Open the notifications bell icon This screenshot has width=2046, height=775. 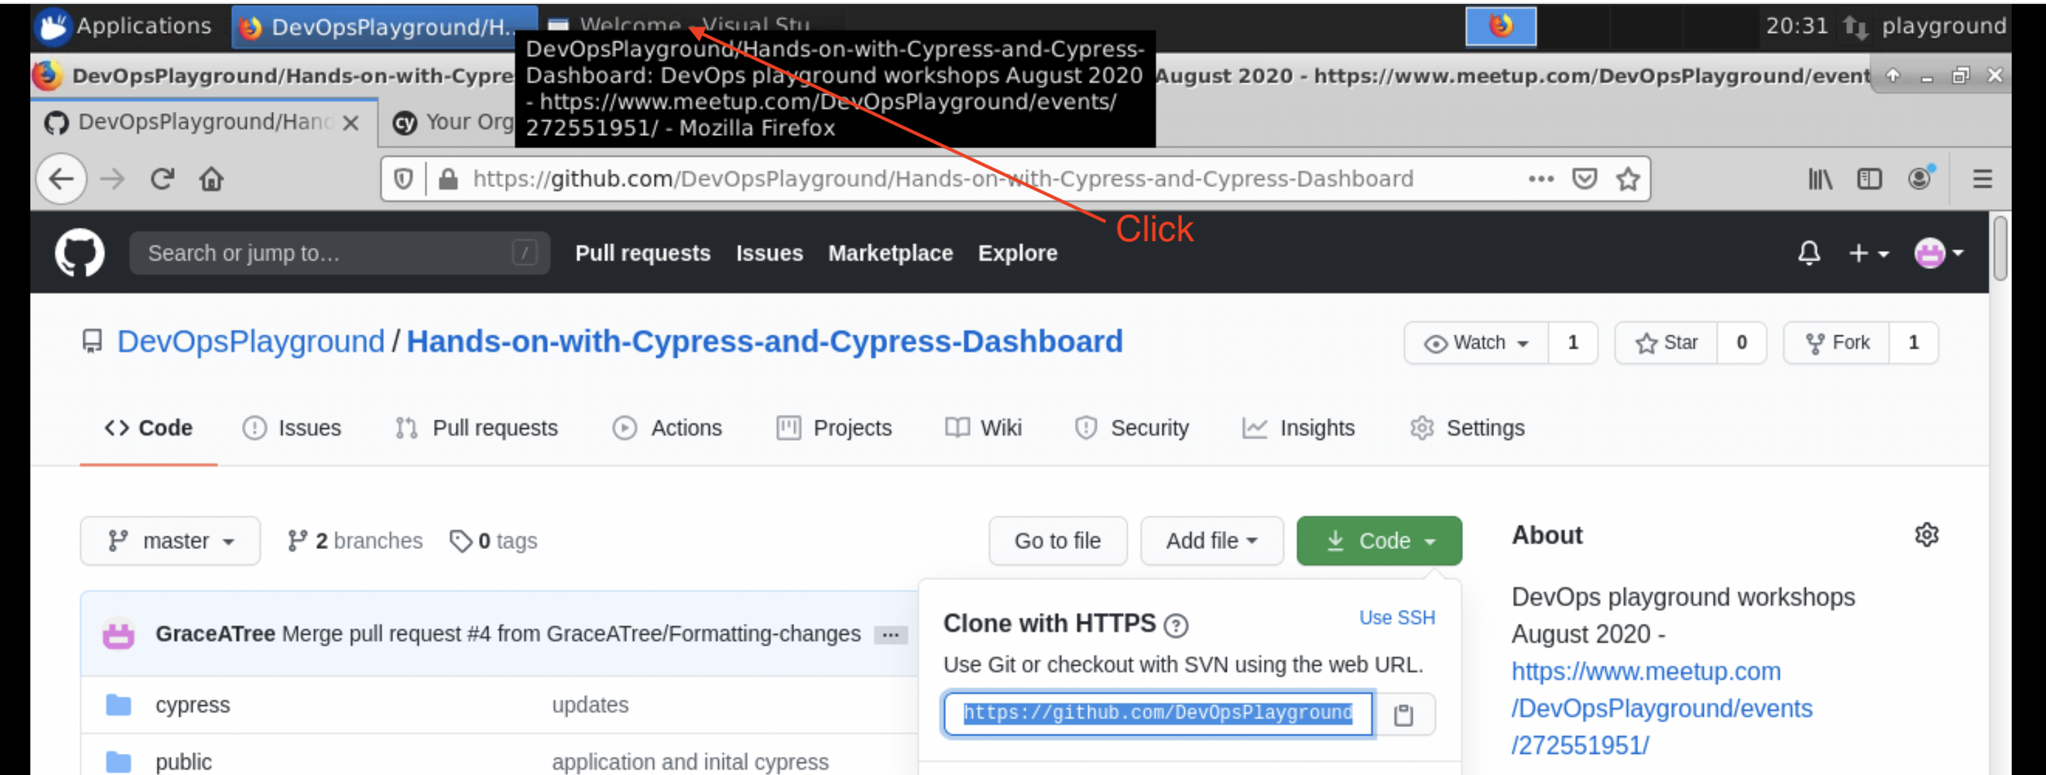tap(1809, 253)
